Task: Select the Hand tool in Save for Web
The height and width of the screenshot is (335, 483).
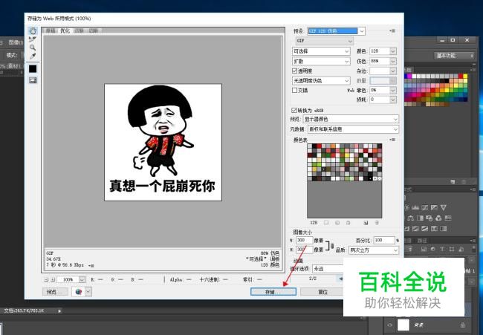Action: (33, 30)
